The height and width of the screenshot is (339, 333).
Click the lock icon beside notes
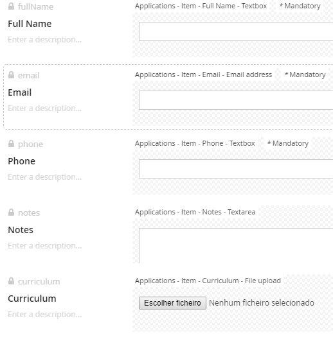pyautogui.click(x=11, y=213)
